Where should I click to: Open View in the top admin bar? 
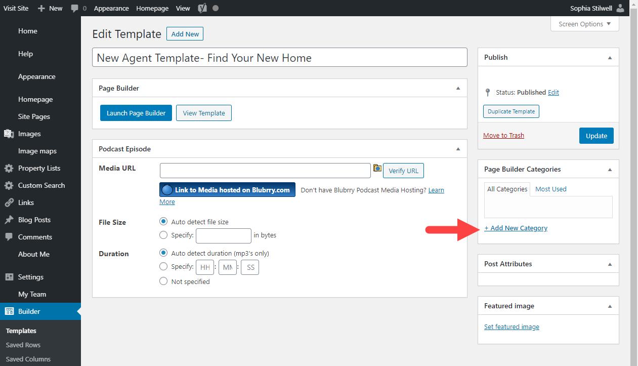tap(183, 8)
